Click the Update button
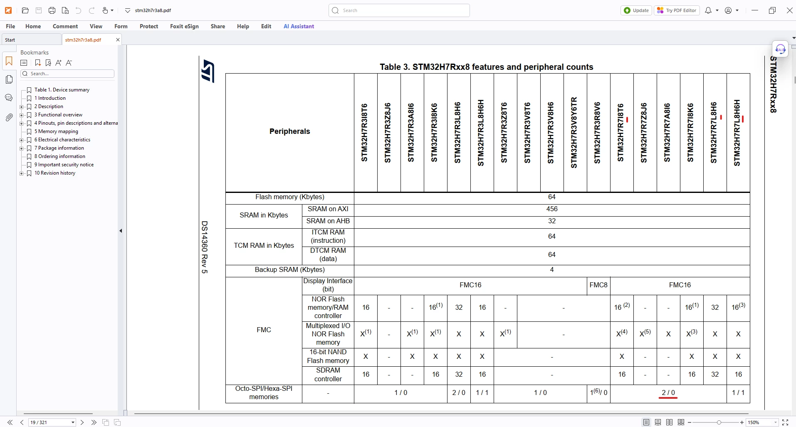The height and width of the screenshot is (427, 796). click(636, 10)
